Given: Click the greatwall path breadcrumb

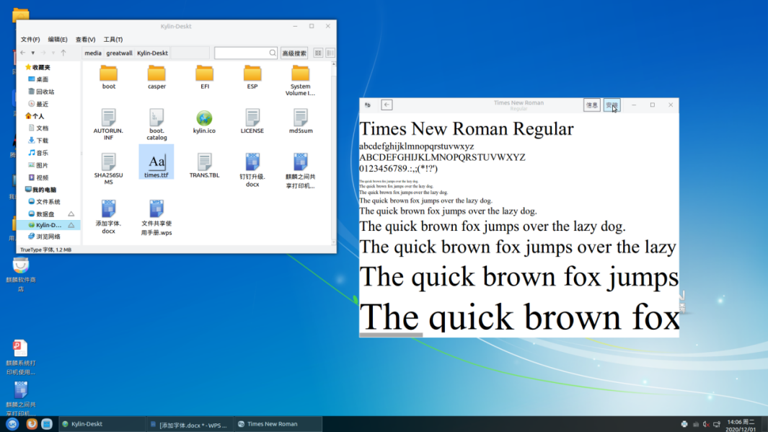Looking at the screenshot, I should (x=120, y=53).
